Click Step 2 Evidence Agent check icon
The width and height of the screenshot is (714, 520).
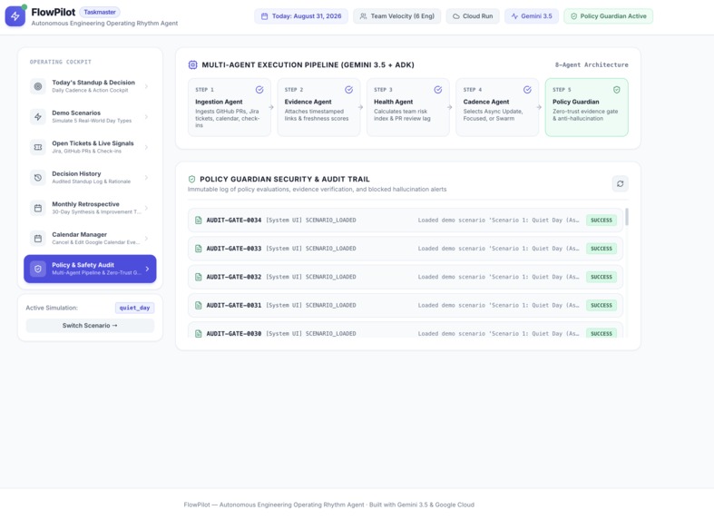pyautogui.click(x=348, y=90)
